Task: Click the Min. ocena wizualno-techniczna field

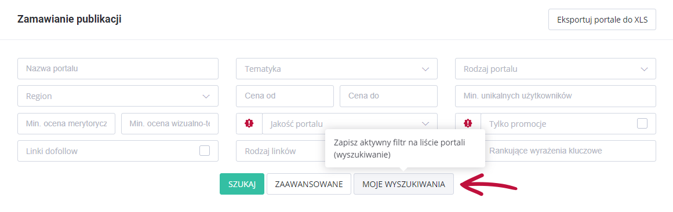Action: [x=170, y=123]
